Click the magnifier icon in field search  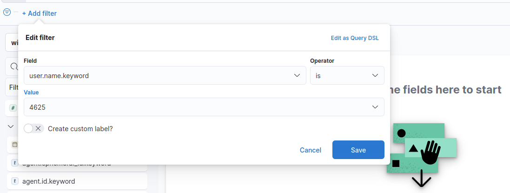14,67
